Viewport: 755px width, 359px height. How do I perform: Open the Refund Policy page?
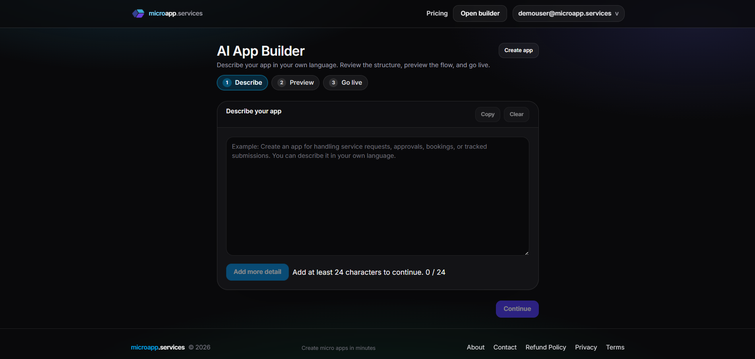pyautogui.click(x=546, y=347)
